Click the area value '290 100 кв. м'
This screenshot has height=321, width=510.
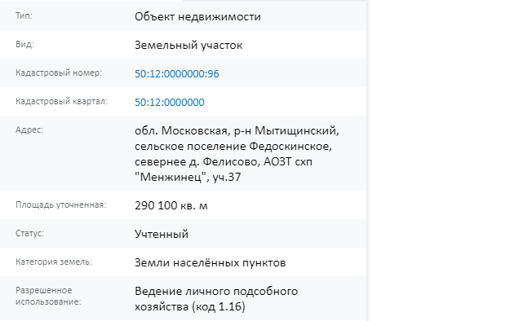click(171, 205)
